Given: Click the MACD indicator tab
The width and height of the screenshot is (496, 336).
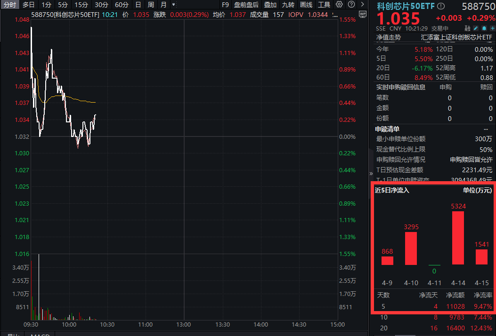Looking at the screenshot, I should pos(40,335).
